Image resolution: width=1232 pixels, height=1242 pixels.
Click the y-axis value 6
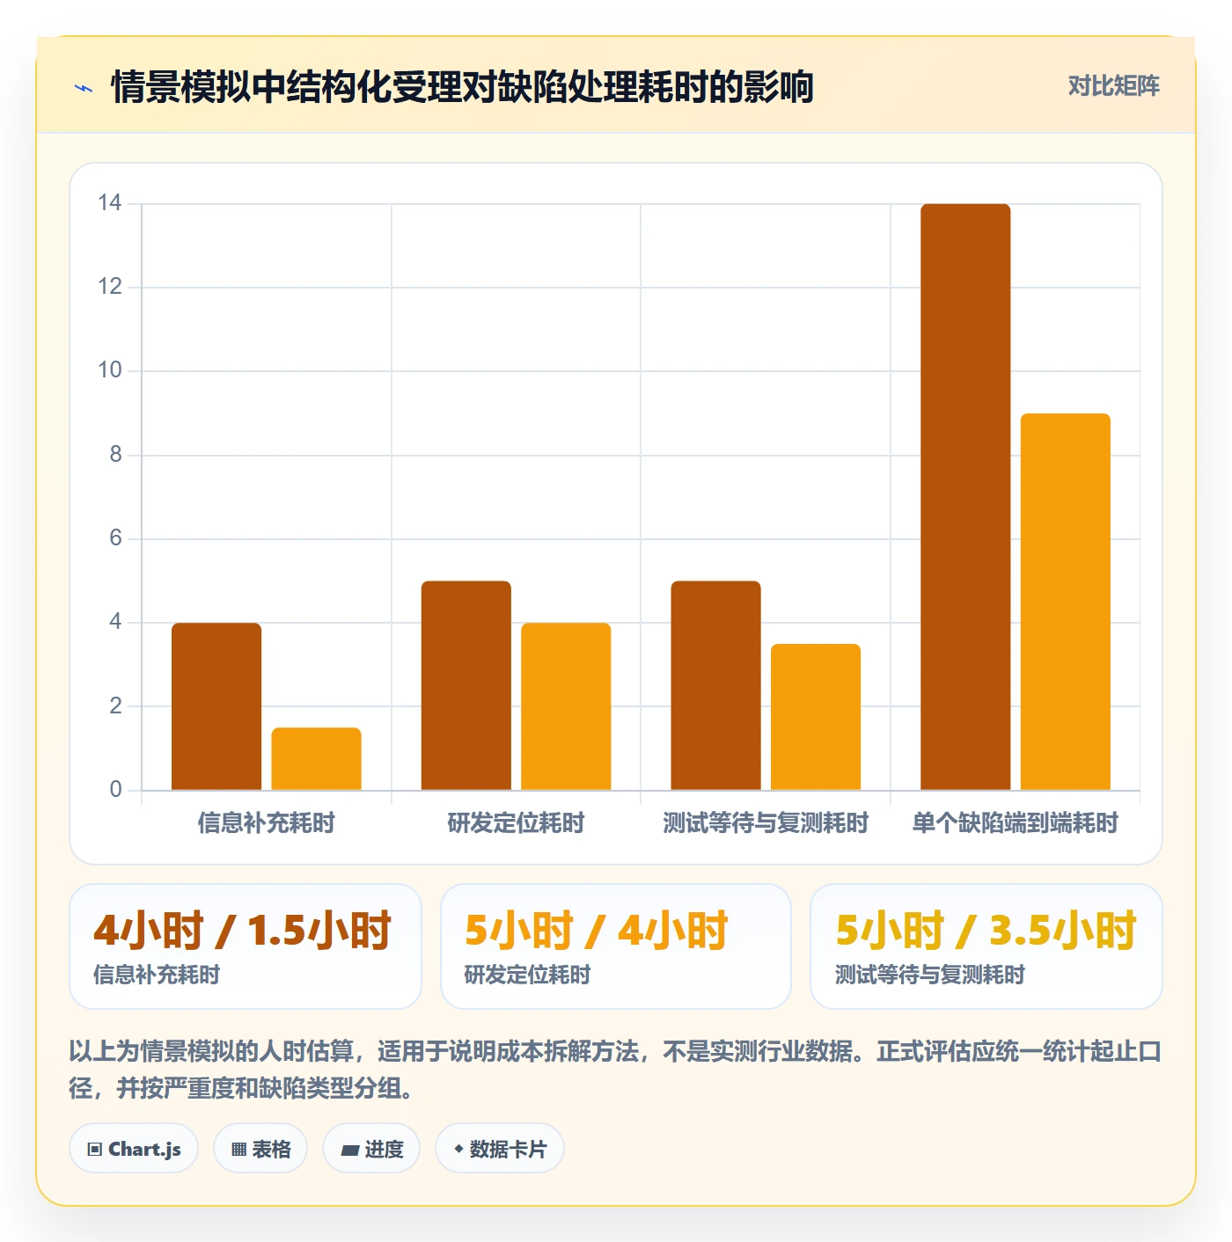115,538
